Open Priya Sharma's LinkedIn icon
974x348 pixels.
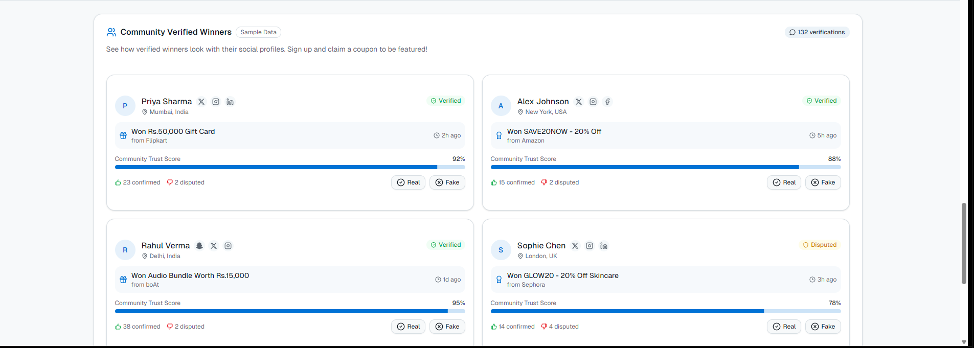click(230, 102)
